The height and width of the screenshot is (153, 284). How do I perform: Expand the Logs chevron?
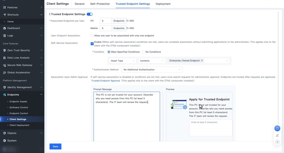tap(41, 35)
